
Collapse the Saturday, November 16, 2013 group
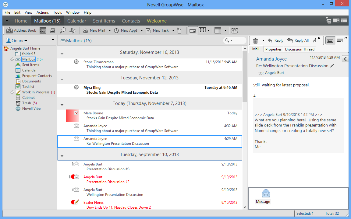(x=62, y=54)
